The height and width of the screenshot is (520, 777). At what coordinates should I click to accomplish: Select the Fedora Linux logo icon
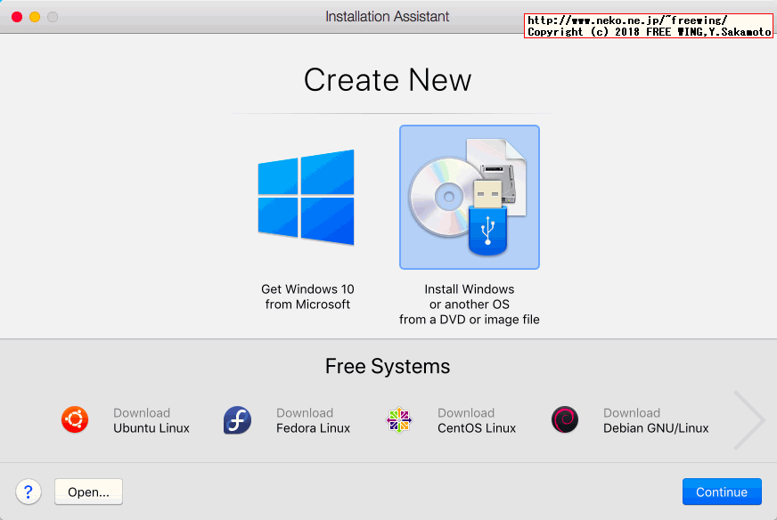[x=237, y=419]
